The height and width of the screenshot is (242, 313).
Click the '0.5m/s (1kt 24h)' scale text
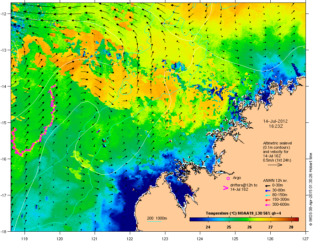pos(277,160)
